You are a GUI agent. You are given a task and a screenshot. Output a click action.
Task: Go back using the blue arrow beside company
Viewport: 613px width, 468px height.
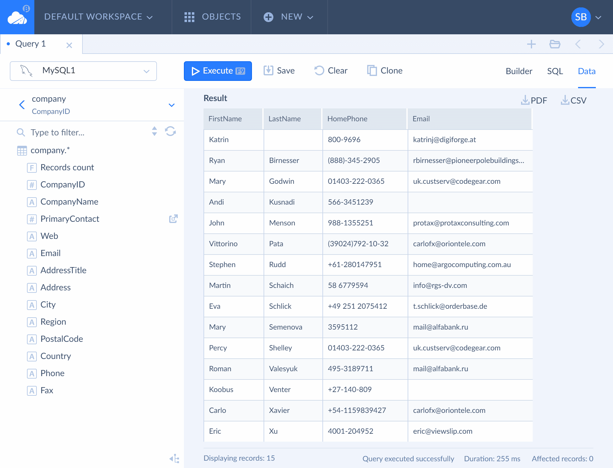point(22,105)
